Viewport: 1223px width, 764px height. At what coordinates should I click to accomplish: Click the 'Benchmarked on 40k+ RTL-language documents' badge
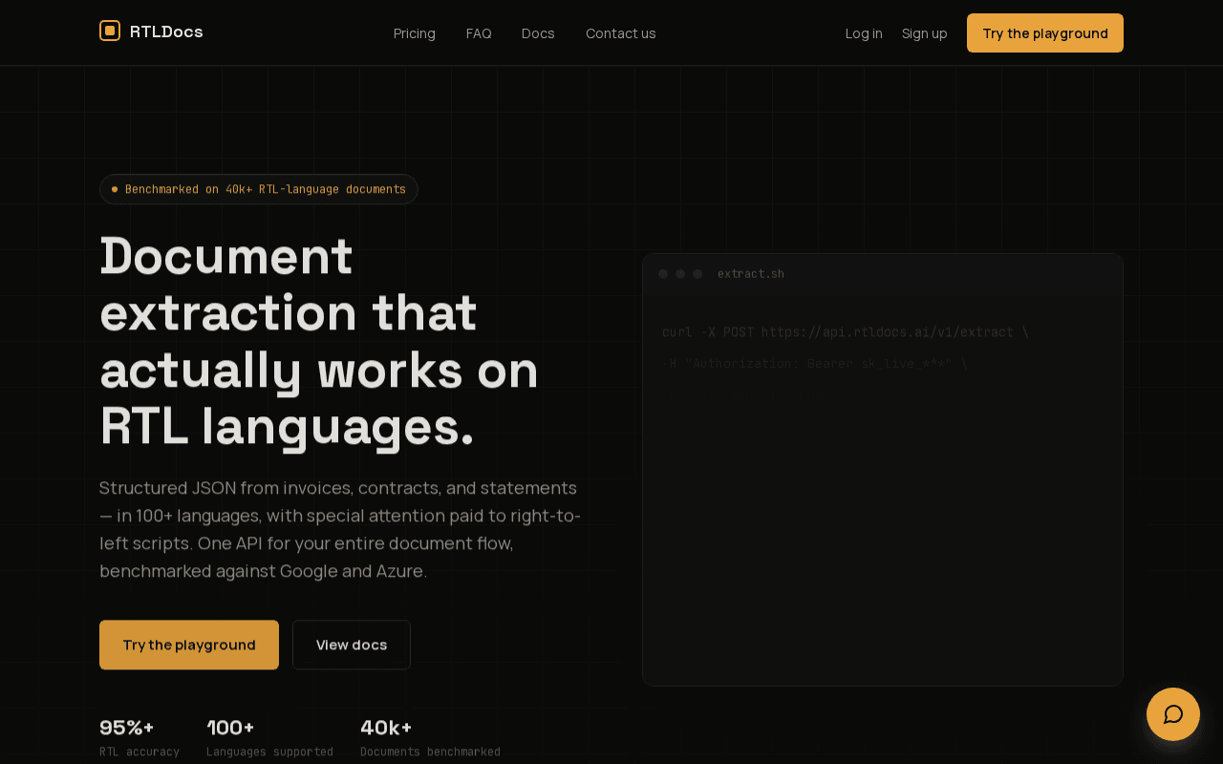pyautogui.click(x=259, y=189)
